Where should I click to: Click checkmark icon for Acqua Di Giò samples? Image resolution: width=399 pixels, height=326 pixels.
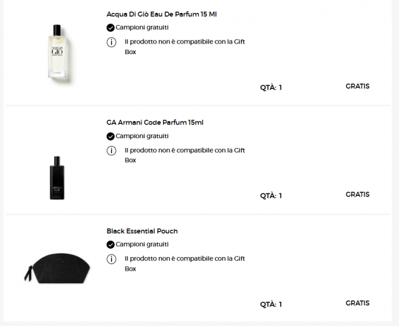point(110,28)
